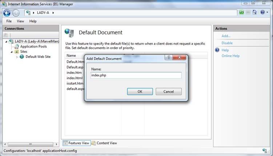Click the Name column header
Viewport: 273px width, 156px height.
[x=71, y=56]
